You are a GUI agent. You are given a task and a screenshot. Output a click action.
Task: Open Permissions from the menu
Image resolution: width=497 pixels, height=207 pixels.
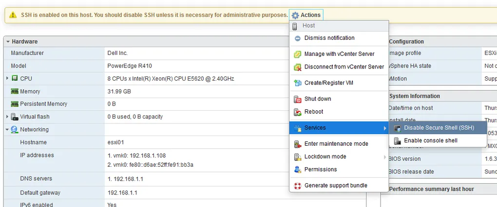point(339,170)
